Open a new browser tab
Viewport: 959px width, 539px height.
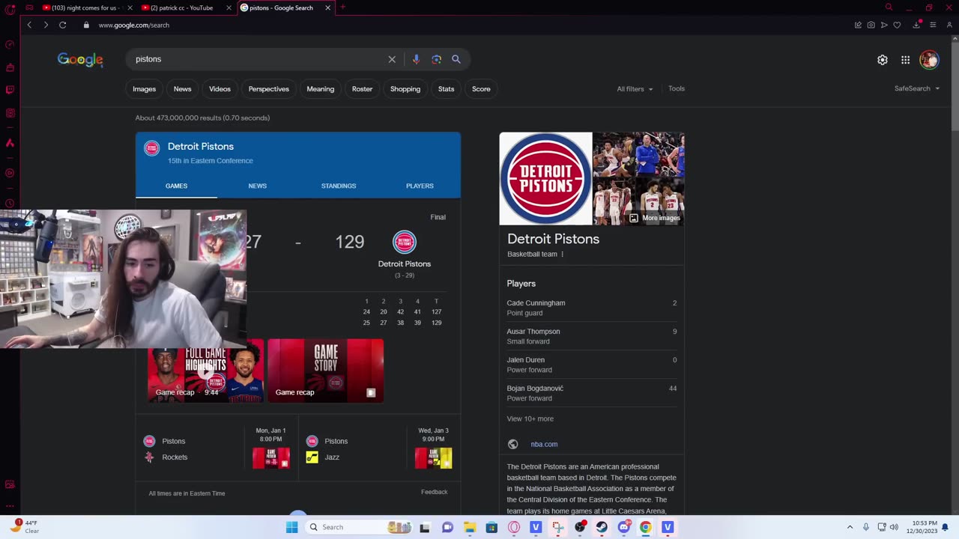(x=342, y=7)
